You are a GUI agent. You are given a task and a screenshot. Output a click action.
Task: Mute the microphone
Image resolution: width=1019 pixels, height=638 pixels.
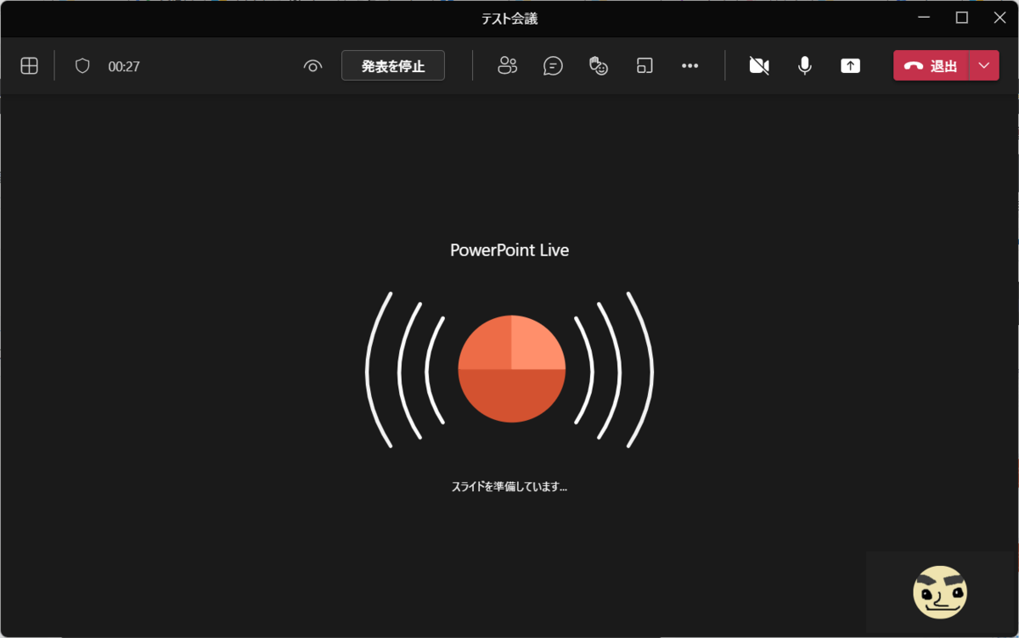804,66
